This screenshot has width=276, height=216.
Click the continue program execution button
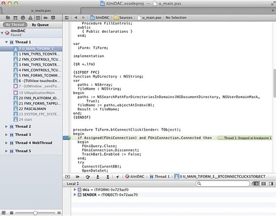click(x=78, y=177)
